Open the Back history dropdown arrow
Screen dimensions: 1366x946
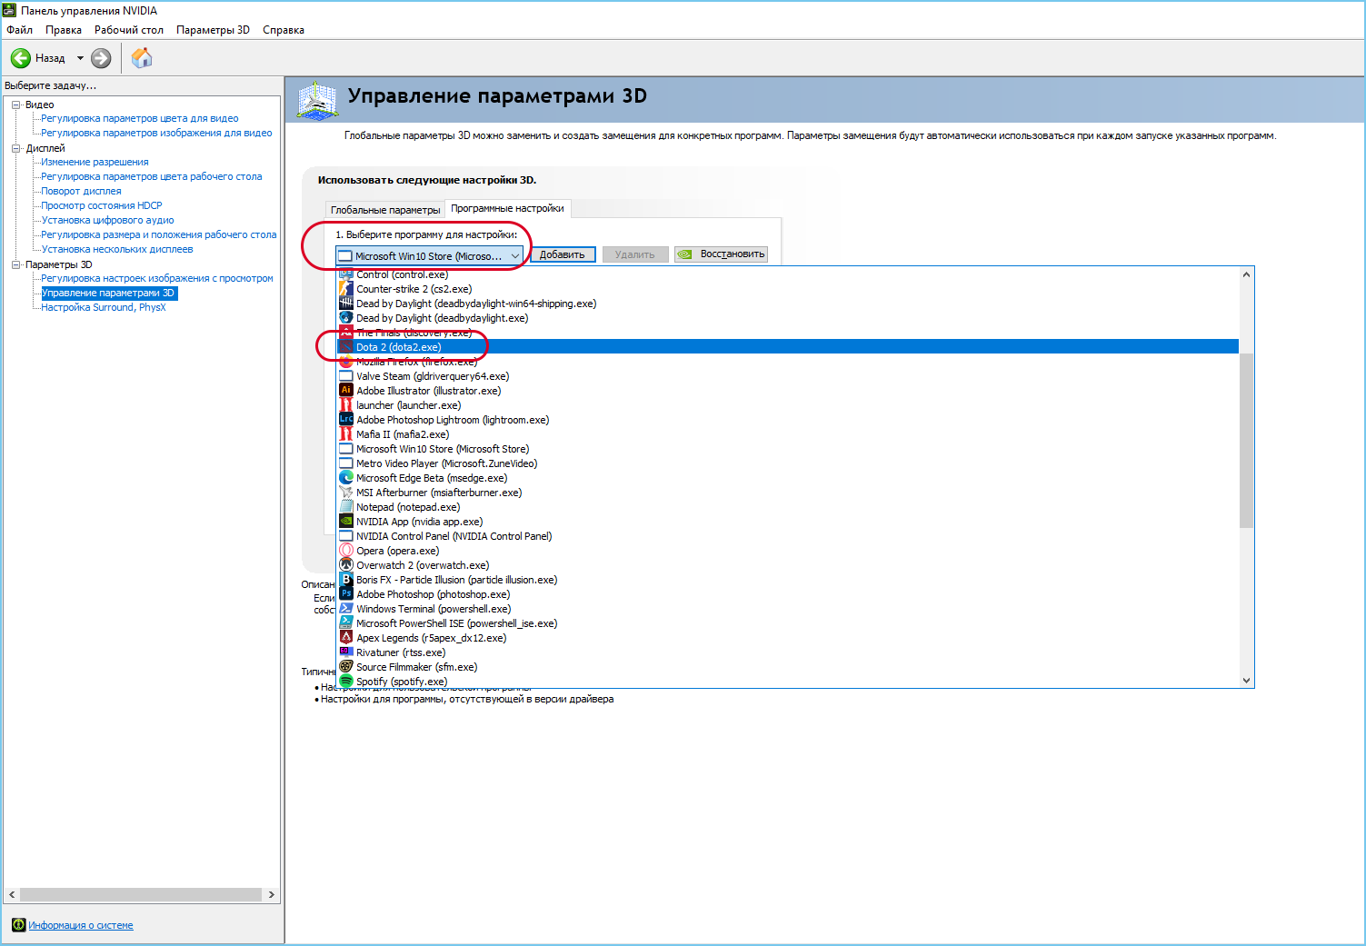80,58
